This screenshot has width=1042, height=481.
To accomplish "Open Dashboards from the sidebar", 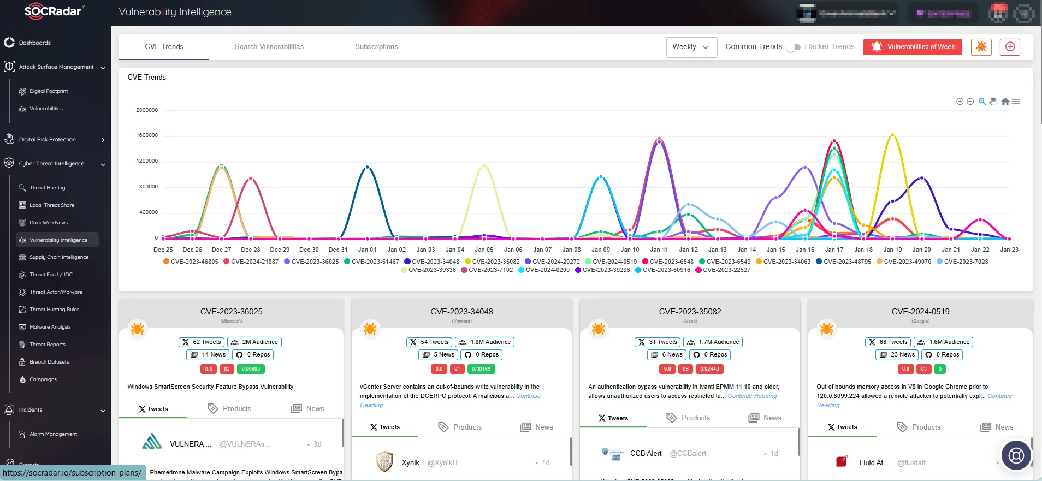I will tap(35, 43).
